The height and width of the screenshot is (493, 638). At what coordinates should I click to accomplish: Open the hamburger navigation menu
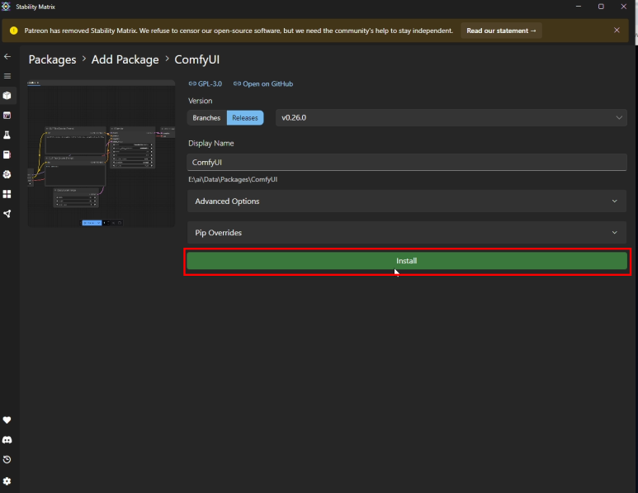coord(7,76)
